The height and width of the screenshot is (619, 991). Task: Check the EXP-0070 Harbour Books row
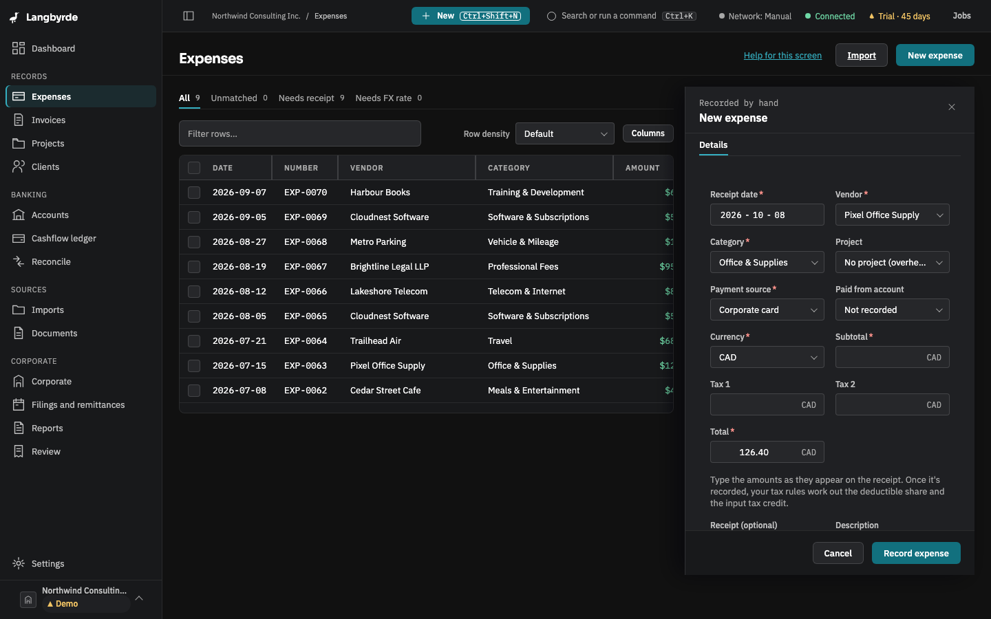tap(194, 193)
